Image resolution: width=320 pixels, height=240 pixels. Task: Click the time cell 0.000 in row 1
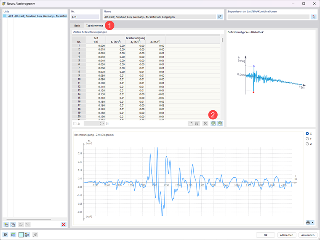[96, 46]
